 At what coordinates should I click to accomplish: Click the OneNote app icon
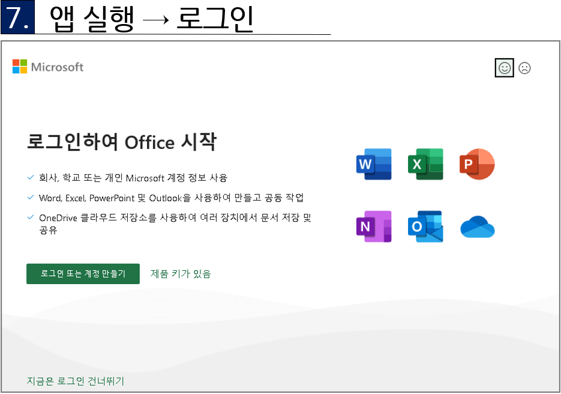point(374,226)
